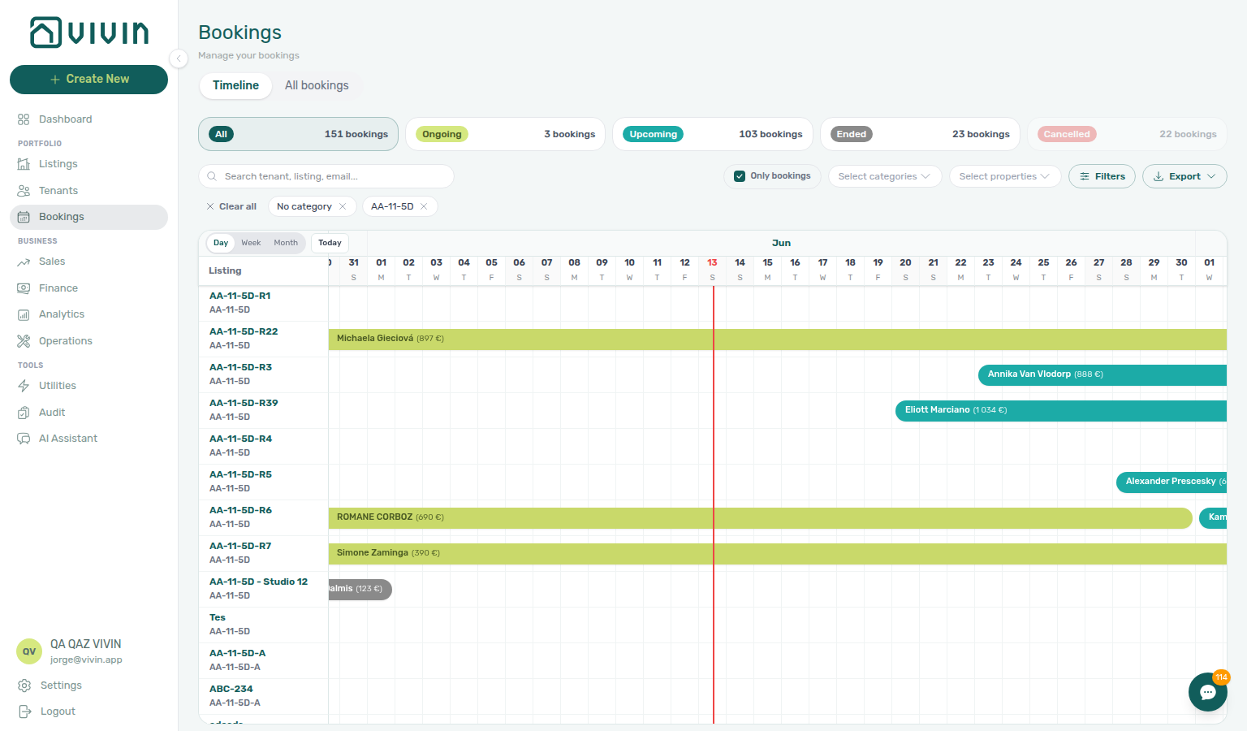This screenshot has height=731, width=1247.
Task: Click the search magnifier icon
Action: [212, 176]
